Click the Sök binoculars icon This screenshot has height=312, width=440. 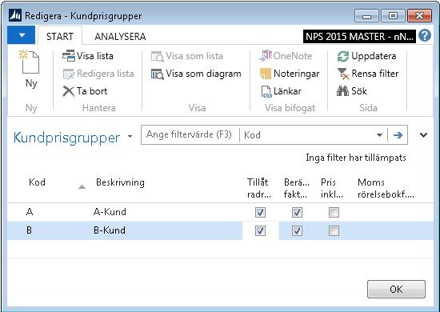click(342, 91)
